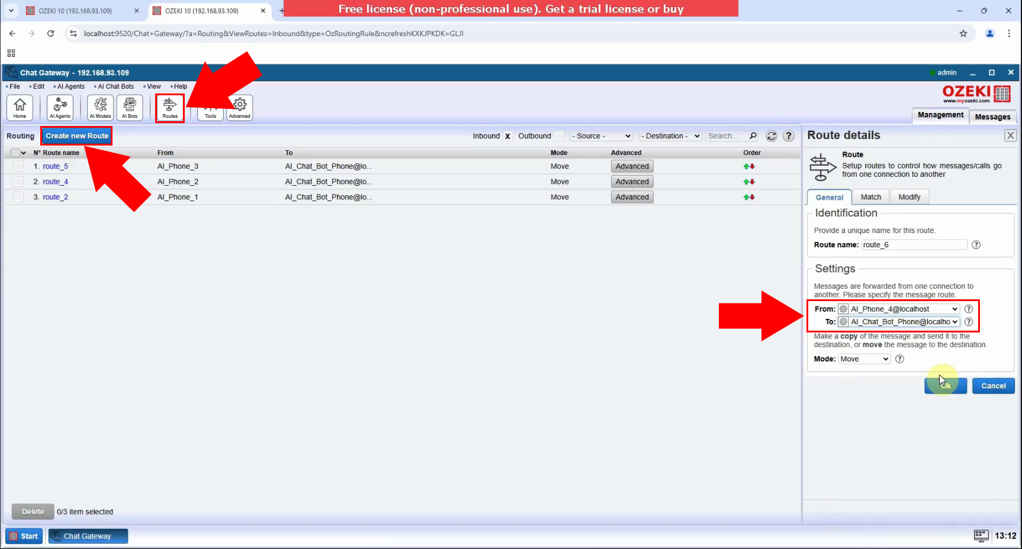This screenshot has height=549, width=1022.
Task: Open the AI Bots toolbar icon
Action: click(130, 108)
